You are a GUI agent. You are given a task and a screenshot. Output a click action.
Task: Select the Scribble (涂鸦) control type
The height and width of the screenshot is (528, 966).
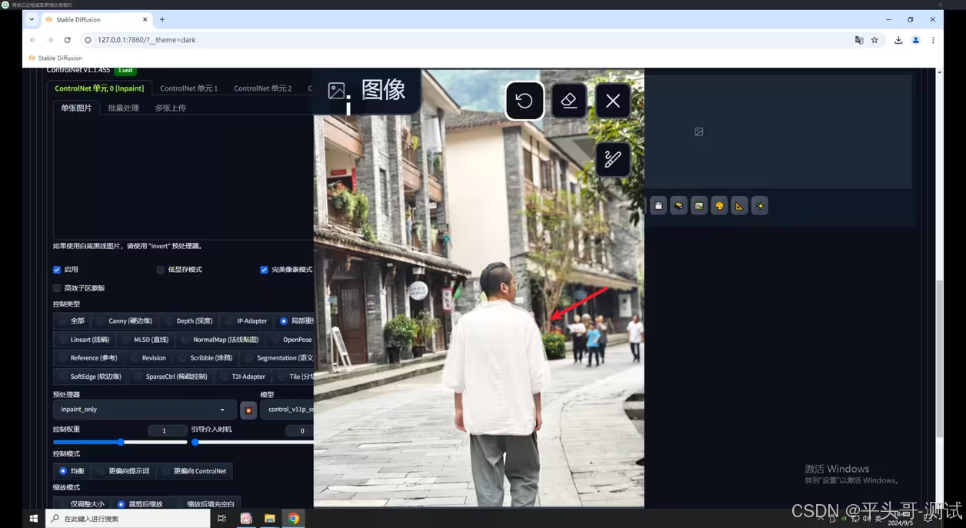pos(206,357)
